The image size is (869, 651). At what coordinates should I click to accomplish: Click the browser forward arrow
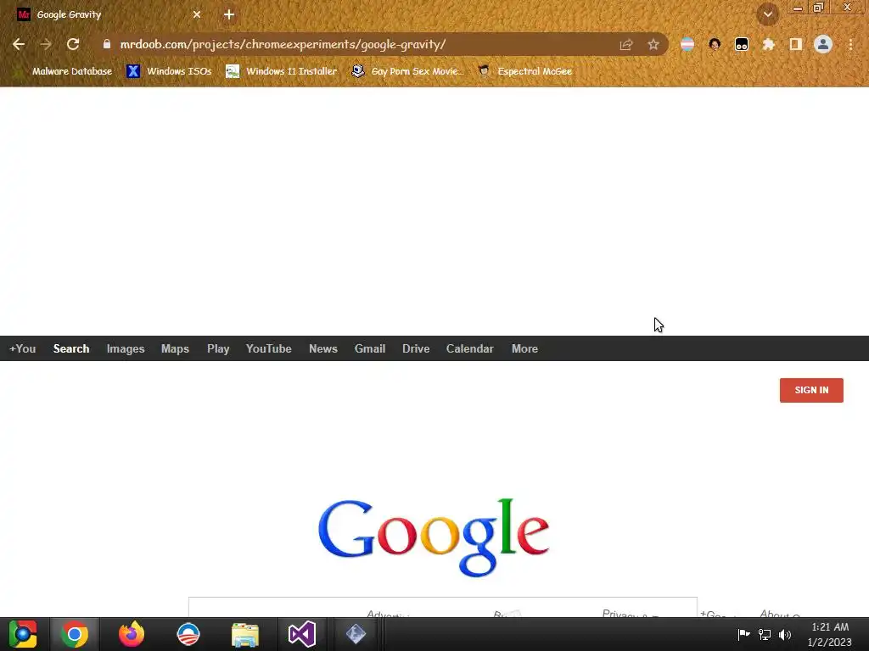(x=46, y=44)
